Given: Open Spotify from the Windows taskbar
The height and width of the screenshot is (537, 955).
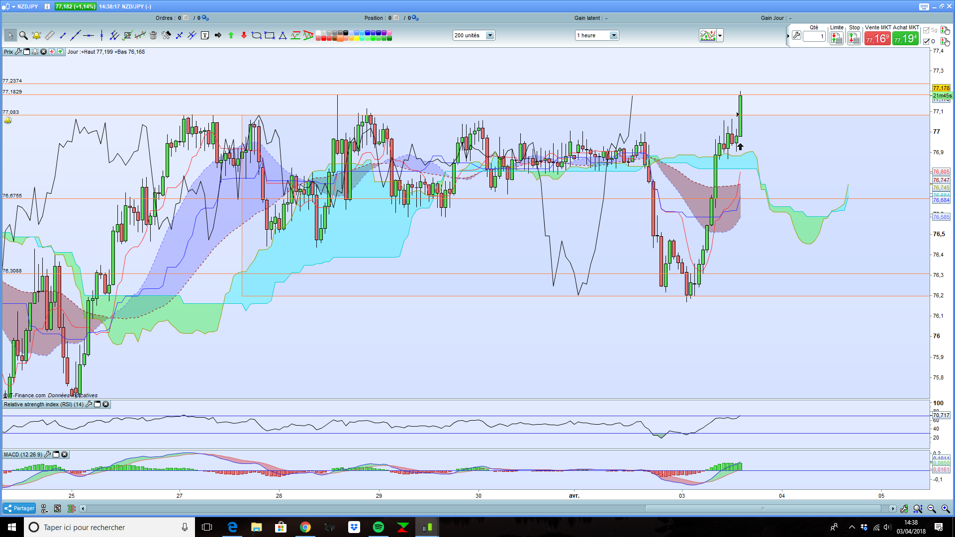Looking at the screenshot, I should click(378, 527).
